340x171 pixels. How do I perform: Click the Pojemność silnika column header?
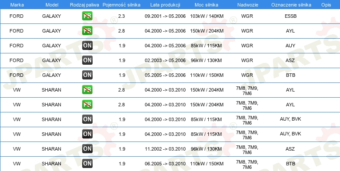(121, 5)
